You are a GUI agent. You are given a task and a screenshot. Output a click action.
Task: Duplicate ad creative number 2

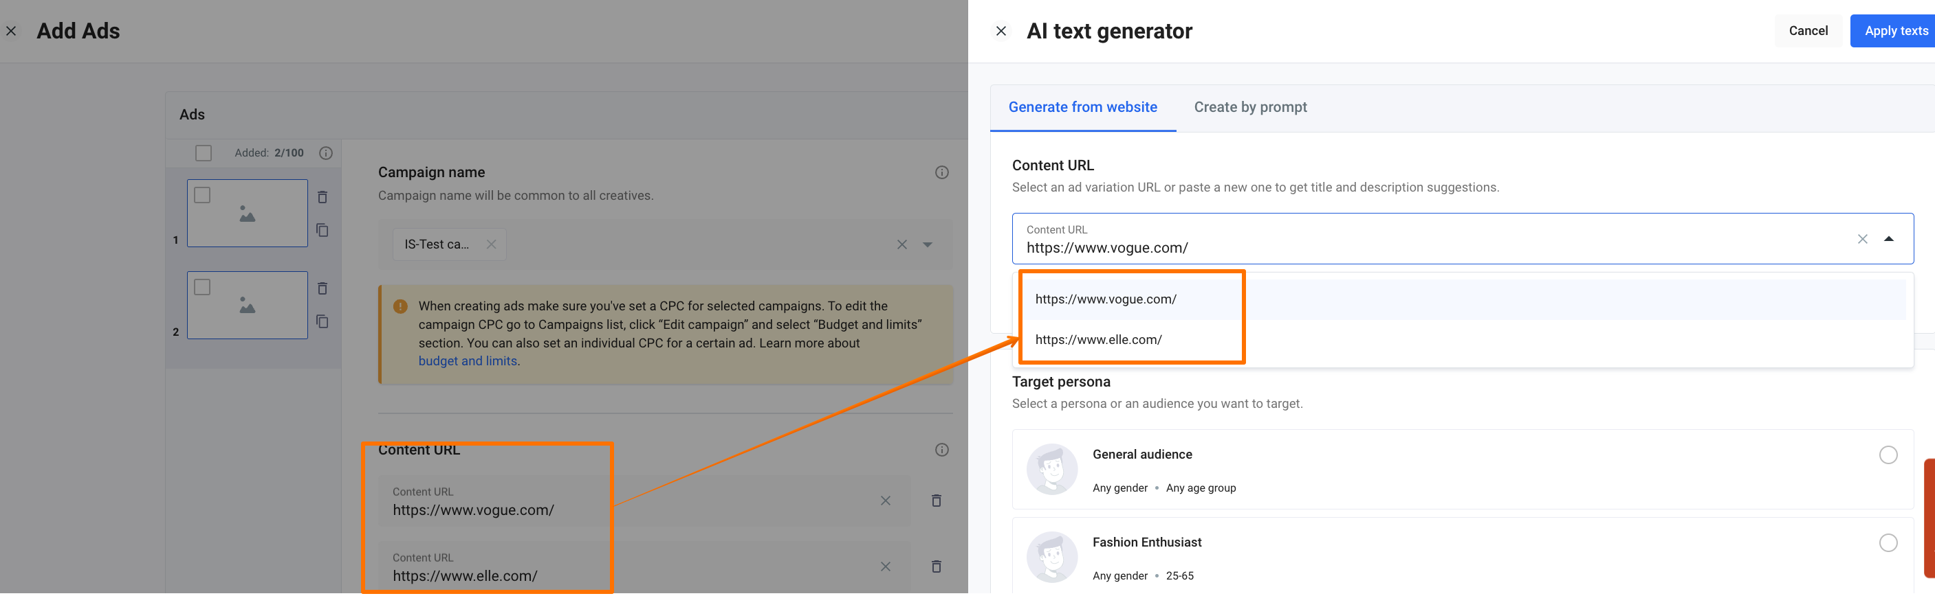[322, 321]
